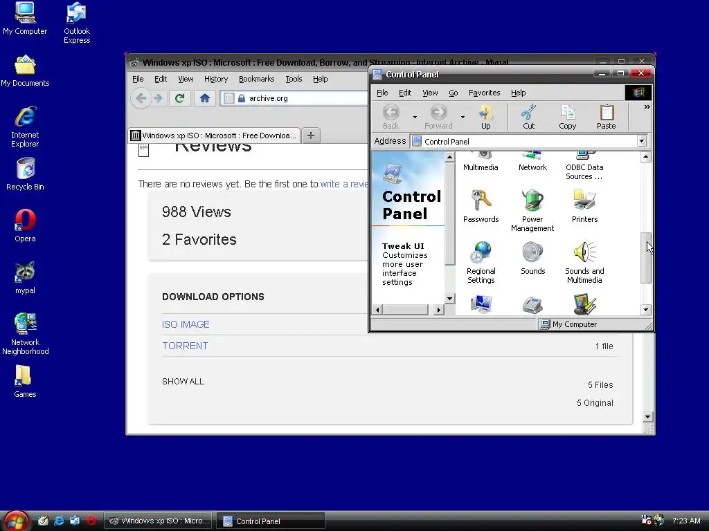Image resolution: width=709 pixels, height=531 pixels.
Task: Open View menu in Control Panel
Action: (x=430, y=93)
